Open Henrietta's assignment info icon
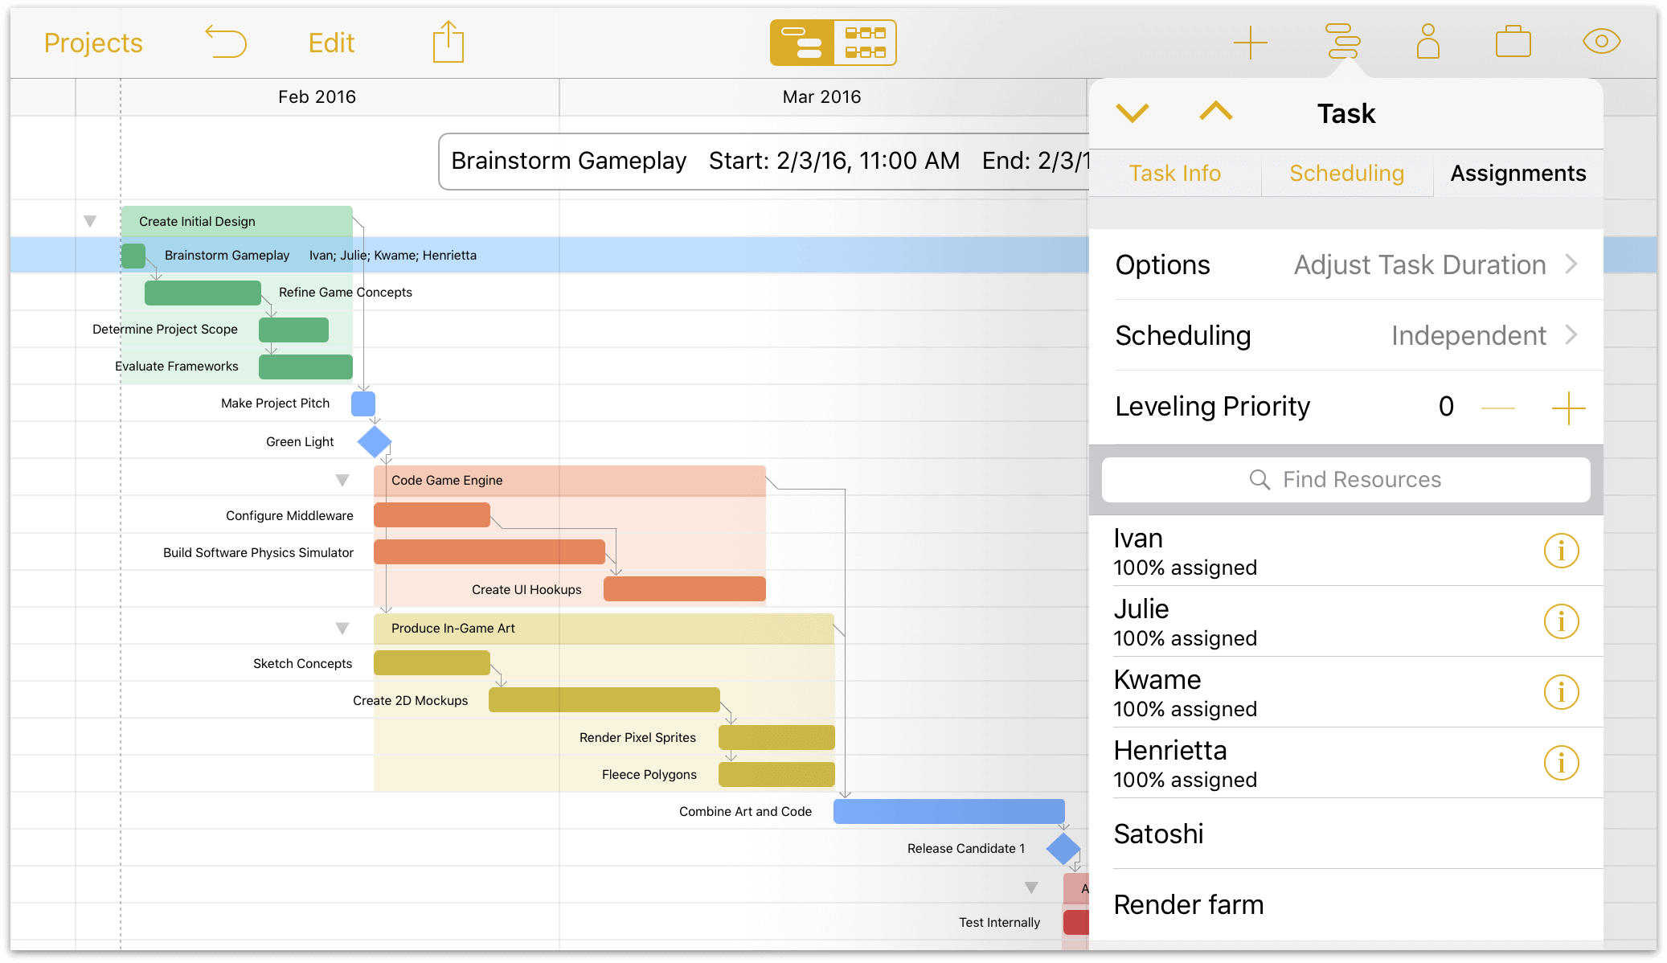1667x963 pixels. (1561, 763)
